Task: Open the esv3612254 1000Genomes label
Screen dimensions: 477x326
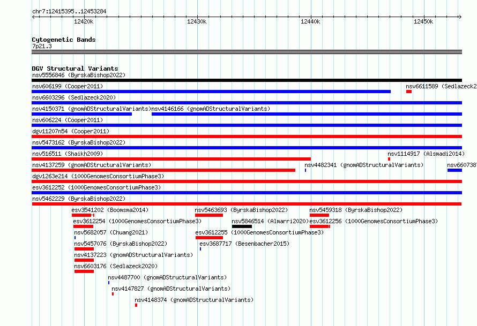Action: coord(137,221)
